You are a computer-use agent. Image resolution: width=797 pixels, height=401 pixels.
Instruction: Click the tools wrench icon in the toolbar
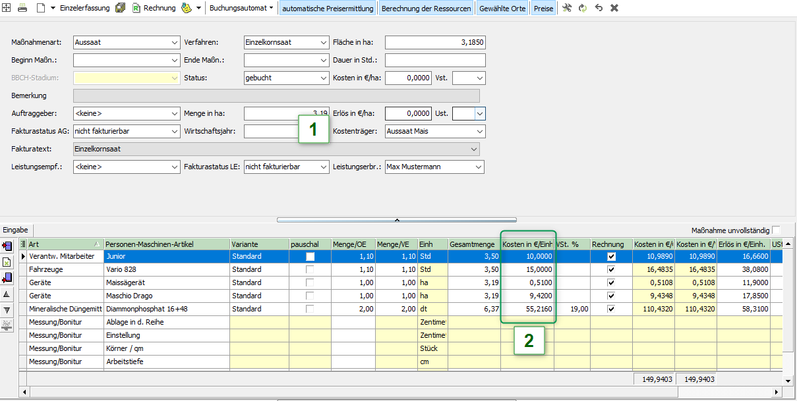pyautogui.click(x=567, y=8)
